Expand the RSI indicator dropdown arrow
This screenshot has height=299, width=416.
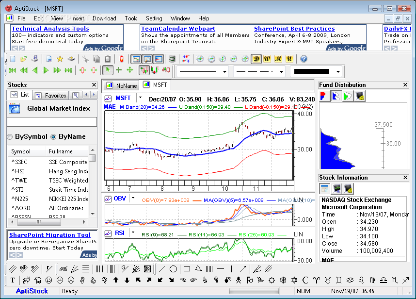pyautogui.click(x=133, y=233)
